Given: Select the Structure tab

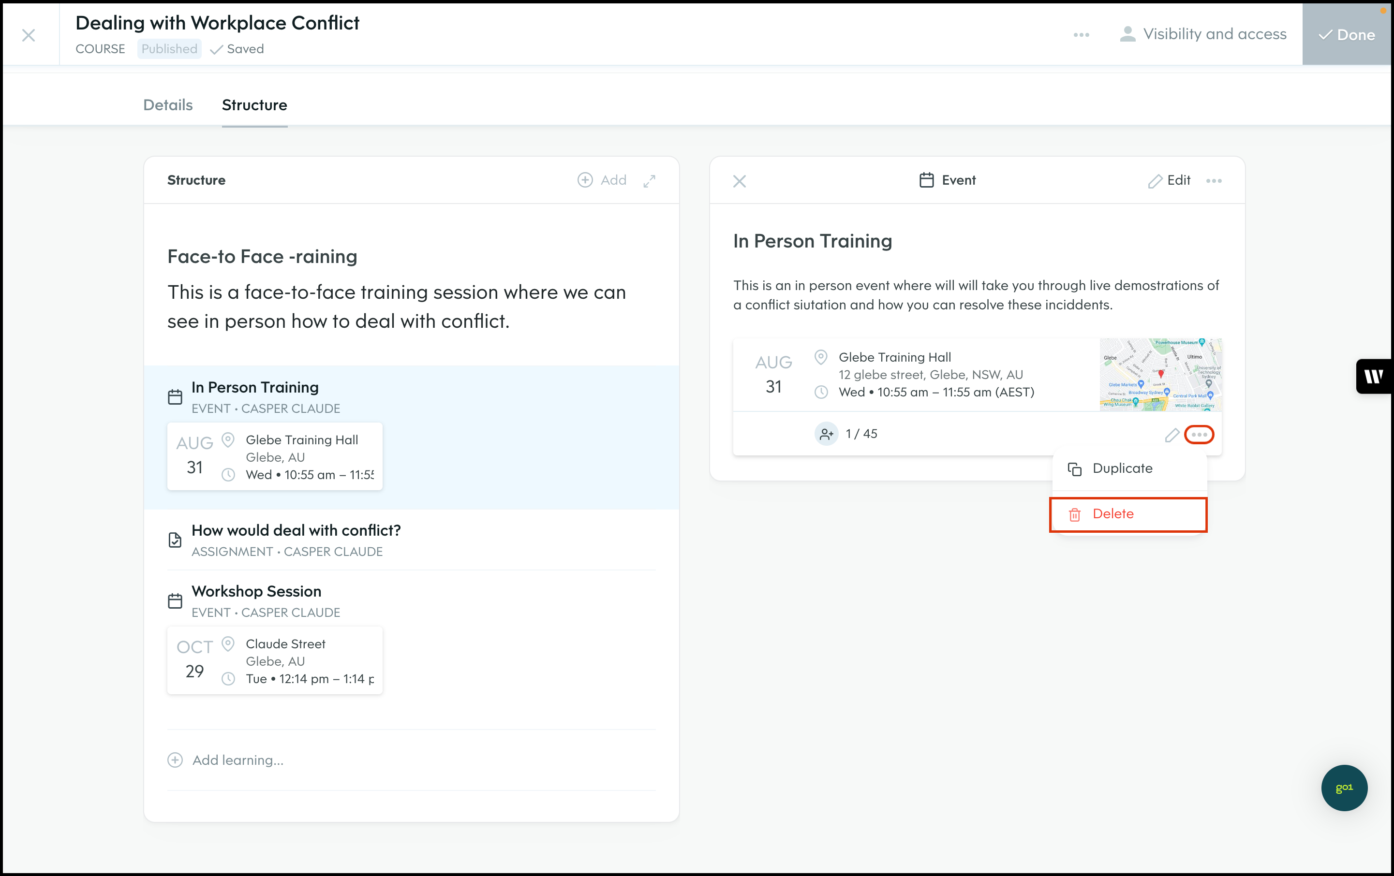Looking at the screenshot, I should (x=255, y=105).
